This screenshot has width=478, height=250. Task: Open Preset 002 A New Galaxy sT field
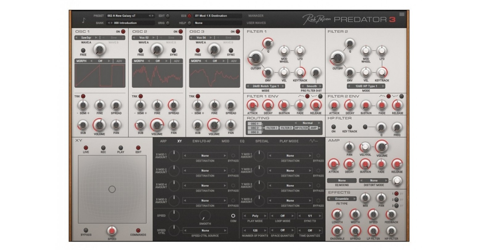click(x=130, y=16)
